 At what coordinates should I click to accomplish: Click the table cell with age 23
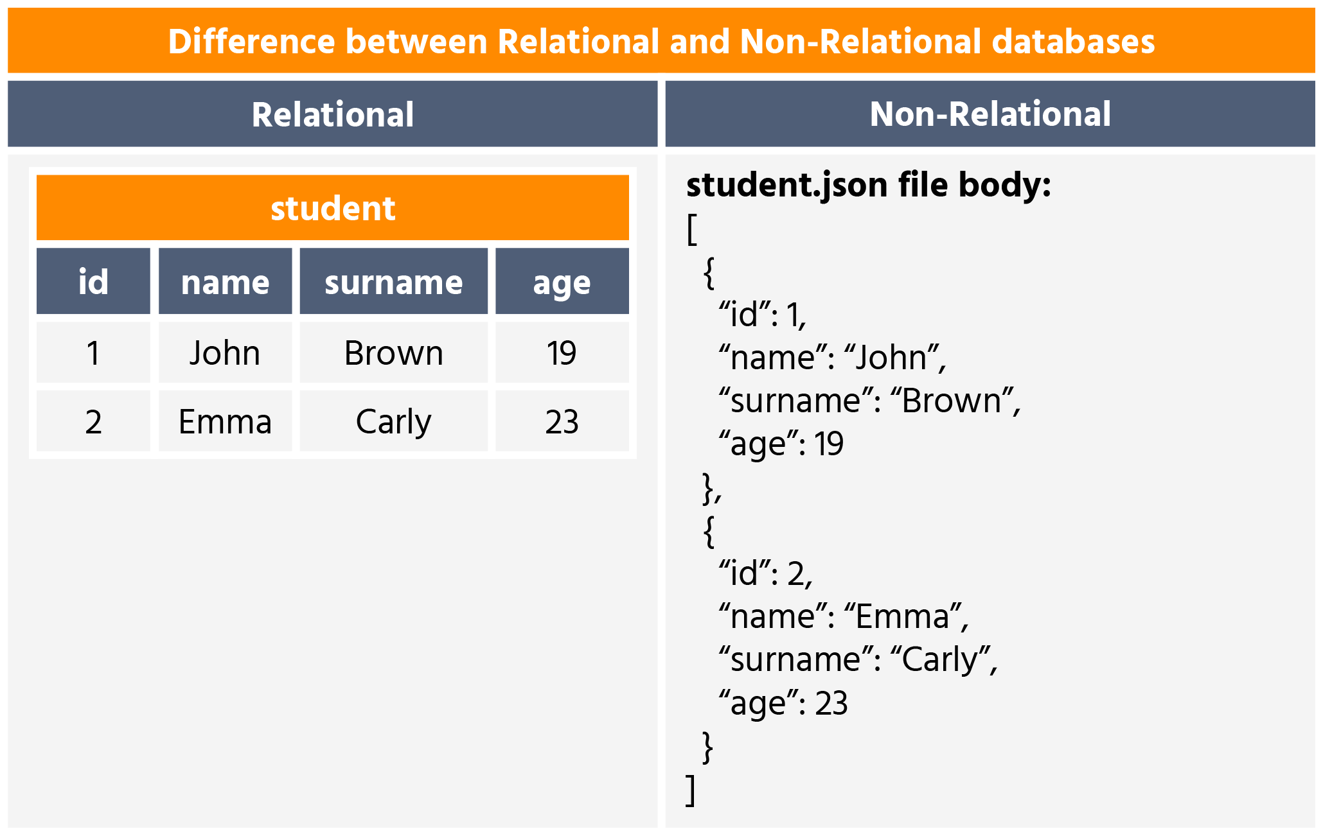(x=562, y=421)
